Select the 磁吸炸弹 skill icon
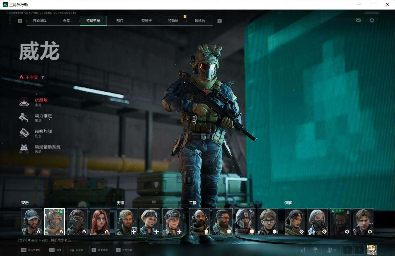The height and width of the screenshot is (256, 395). (x=24, y=133)
